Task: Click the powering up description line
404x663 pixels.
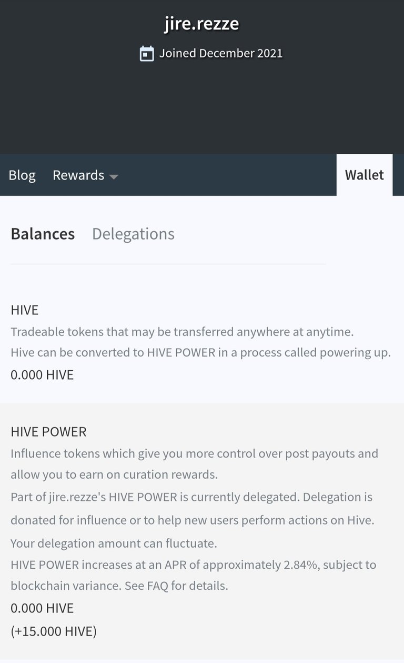Action: click(200, 353)
